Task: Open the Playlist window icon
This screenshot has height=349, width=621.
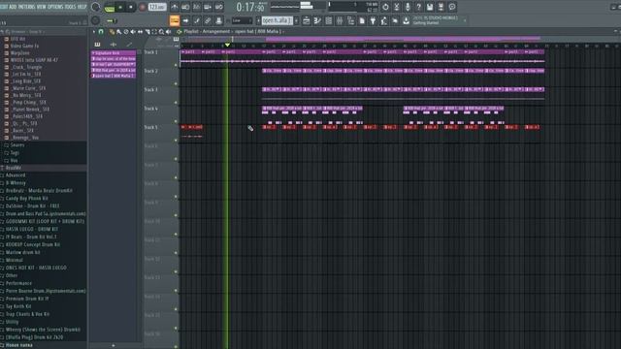Action: pyautogui.click(x=307, y=21)
